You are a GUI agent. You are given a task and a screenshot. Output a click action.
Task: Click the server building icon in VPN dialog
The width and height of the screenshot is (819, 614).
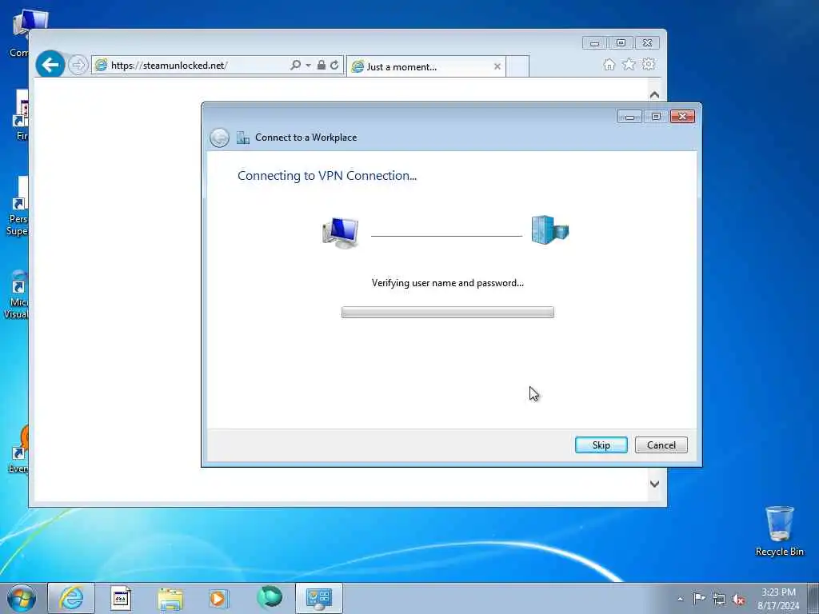point(550,229)
